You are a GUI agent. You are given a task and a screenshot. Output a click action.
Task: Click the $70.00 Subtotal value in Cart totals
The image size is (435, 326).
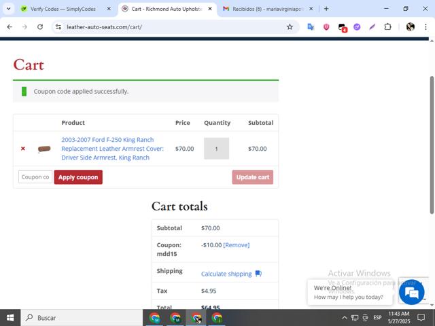coord(210,228)
